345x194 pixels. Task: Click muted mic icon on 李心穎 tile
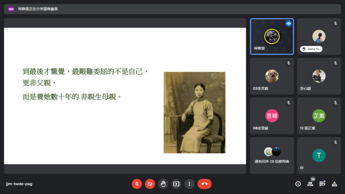(336, 63)
